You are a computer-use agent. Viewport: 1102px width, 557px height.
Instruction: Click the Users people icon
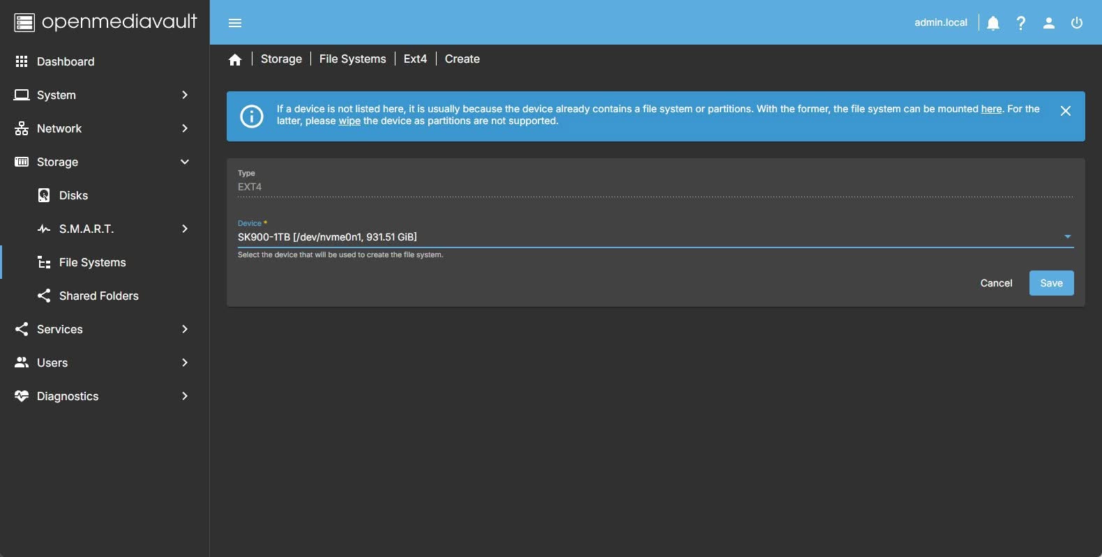tap(22, 363)
